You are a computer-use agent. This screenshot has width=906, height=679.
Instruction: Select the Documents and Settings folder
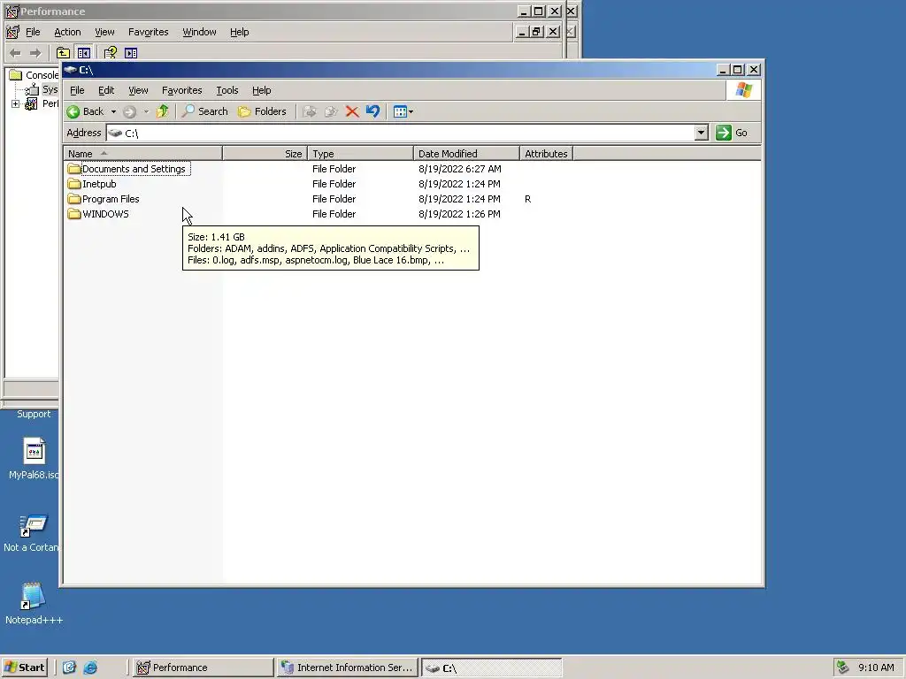point(134,169)
